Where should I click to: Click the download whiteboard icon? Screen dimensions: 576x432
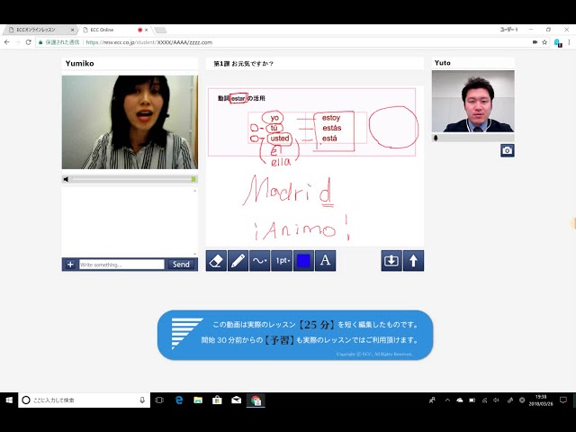[391, 261]
